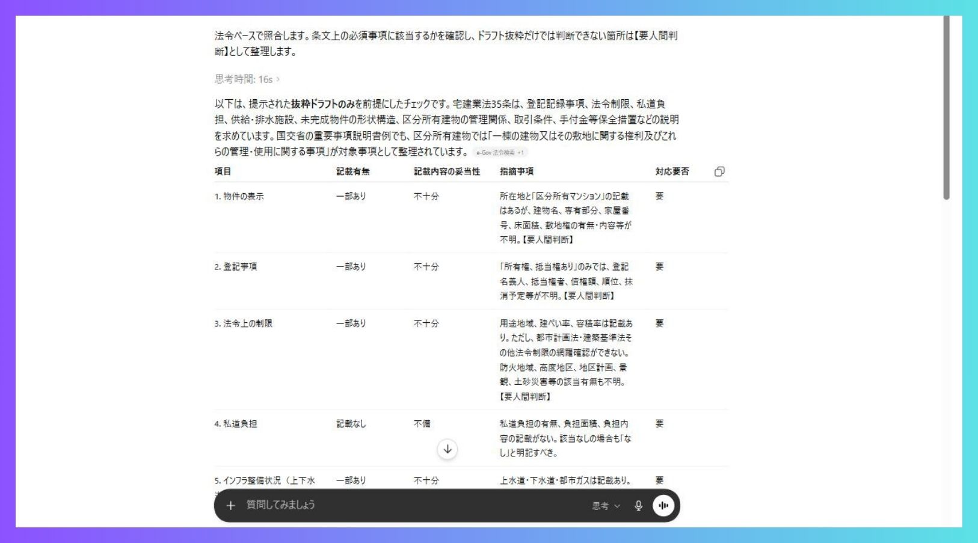The height and width of the screenshot is (543, 978).
Task: Launch voice mode with the waveform button
Action: [x=663, y=506]
